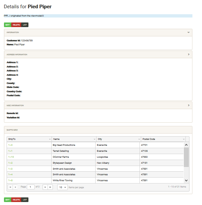Click the Stylequeen Design cell
Screen dimensions: 202x205
(73, 163)
